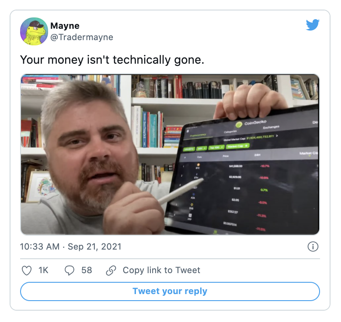Image resolution: width=341 pixels, height=322 pixels.
Task: Select the Exchanges tab on the tablet
Action: 271,127
